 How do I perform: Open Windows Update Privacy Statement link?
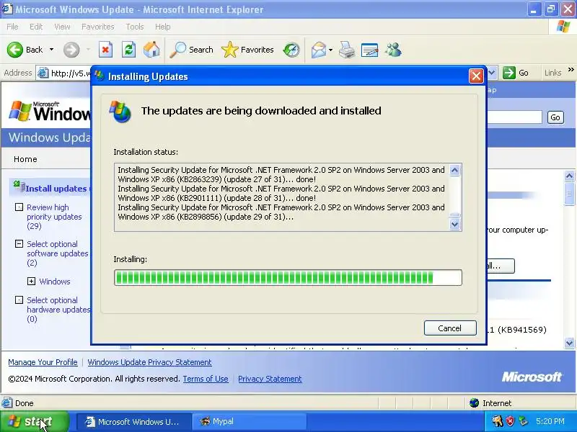pyautogui.click(x=149, y=362)
